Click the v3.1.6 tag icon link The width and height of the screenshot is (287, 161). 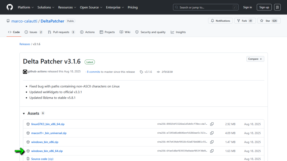146,72
